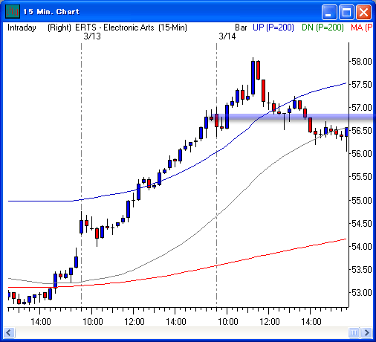Click the 'Bar' legend label
The width and height of the screenshot is (376, 342).
(241, 28)
